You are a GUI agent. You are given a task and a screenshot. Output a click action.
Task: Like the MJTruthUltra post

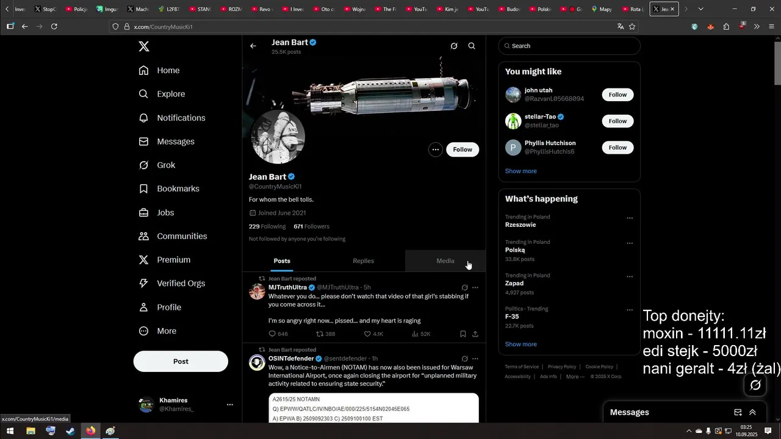click(373, 334)
